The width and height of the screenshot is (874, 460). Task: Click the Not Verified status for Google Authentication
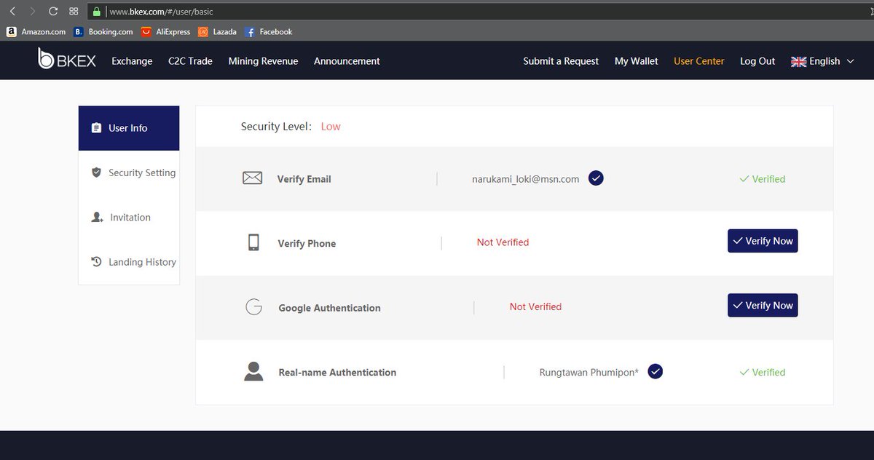(x=535, y=307)
